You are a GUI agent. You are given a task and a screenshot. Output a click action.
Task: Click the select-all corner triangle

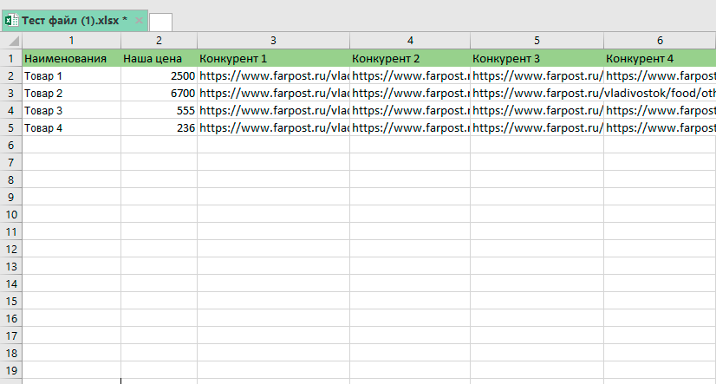[x=10, y=41]
